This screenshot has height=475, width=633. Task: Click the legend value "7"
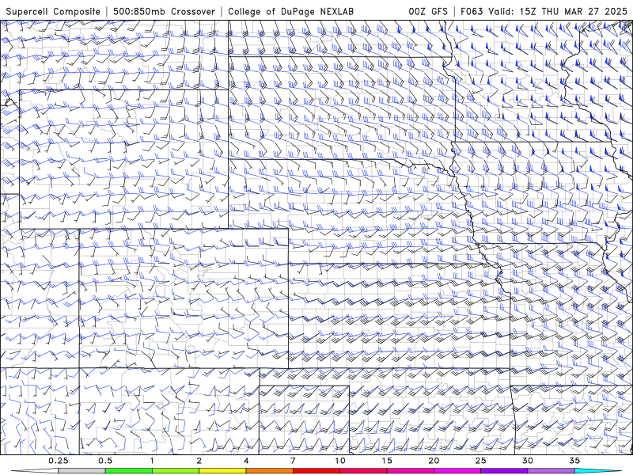tap(293, 461)
